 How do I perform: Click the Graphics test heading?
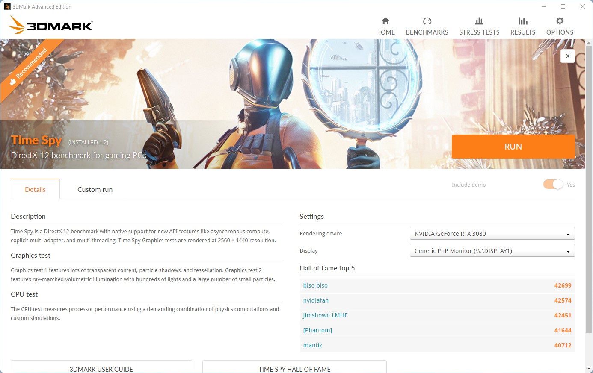pos(30,256)
